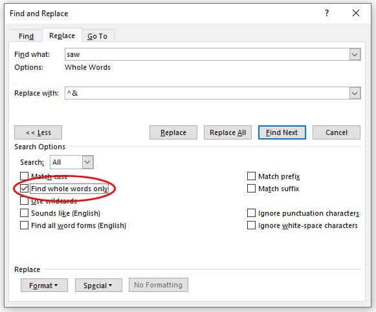This screenshot has height=312, width=376.
Task: Close the Find and Replace dialog
Action: pos(356,13)
